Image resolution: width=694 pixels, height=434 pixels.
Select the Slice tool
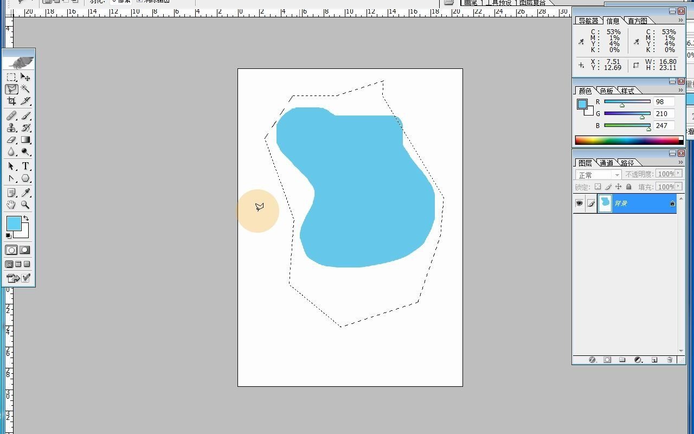point(25,101)
